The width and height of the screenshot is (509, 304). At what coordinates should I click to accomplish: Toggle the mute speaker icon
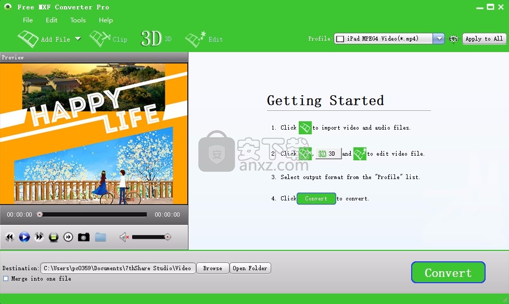(x=124, y=237)
